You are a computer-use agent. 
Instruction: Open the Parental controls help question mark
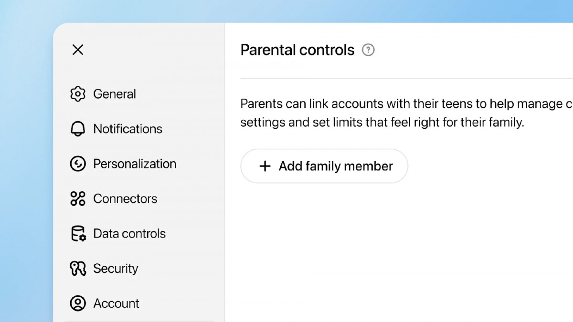368,50
